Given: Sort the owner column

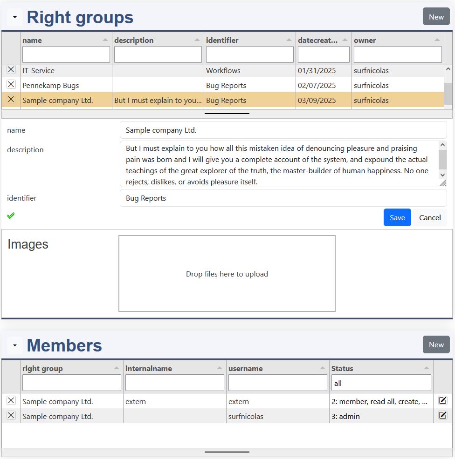Looking at the screenshot, I should 437,40.
